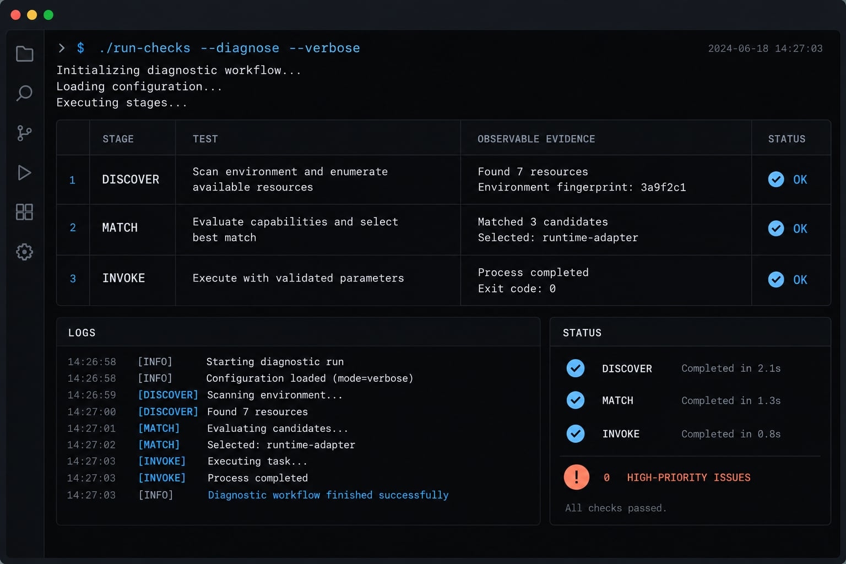
Task: Click the run play icon in sidebar
Action: pyautogui.click(x=24, y=172)
